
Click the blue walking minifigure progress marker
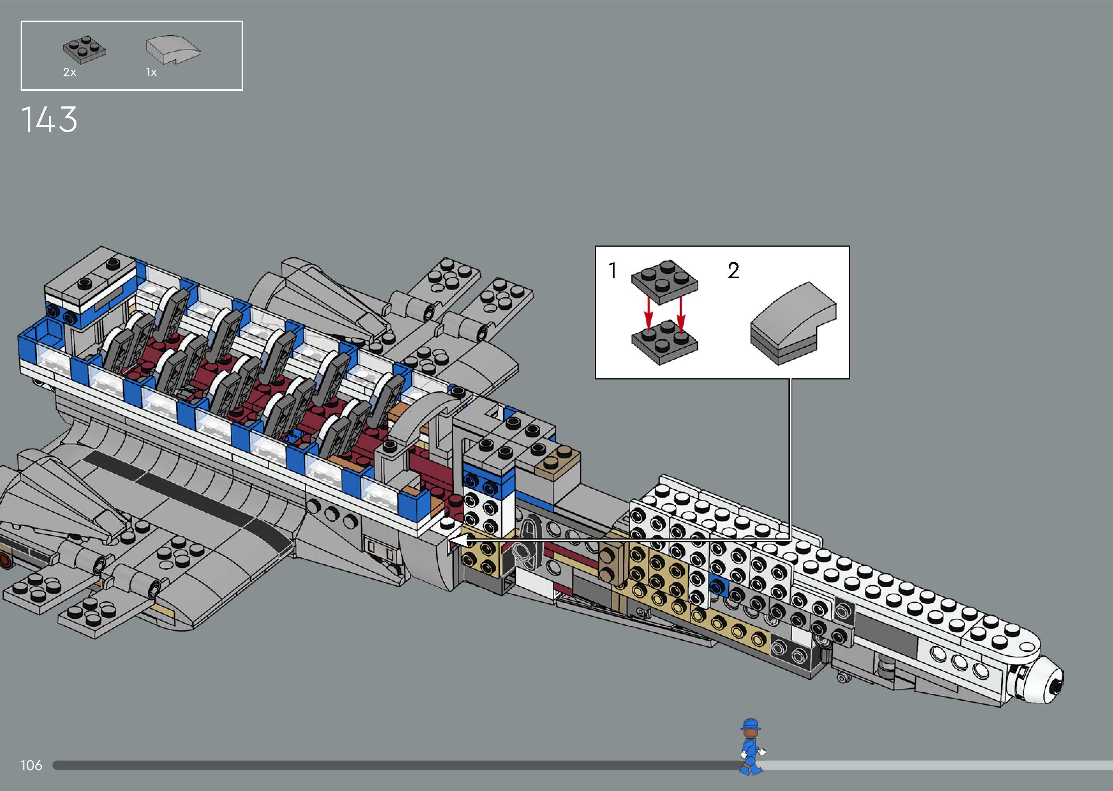(751, 747)
